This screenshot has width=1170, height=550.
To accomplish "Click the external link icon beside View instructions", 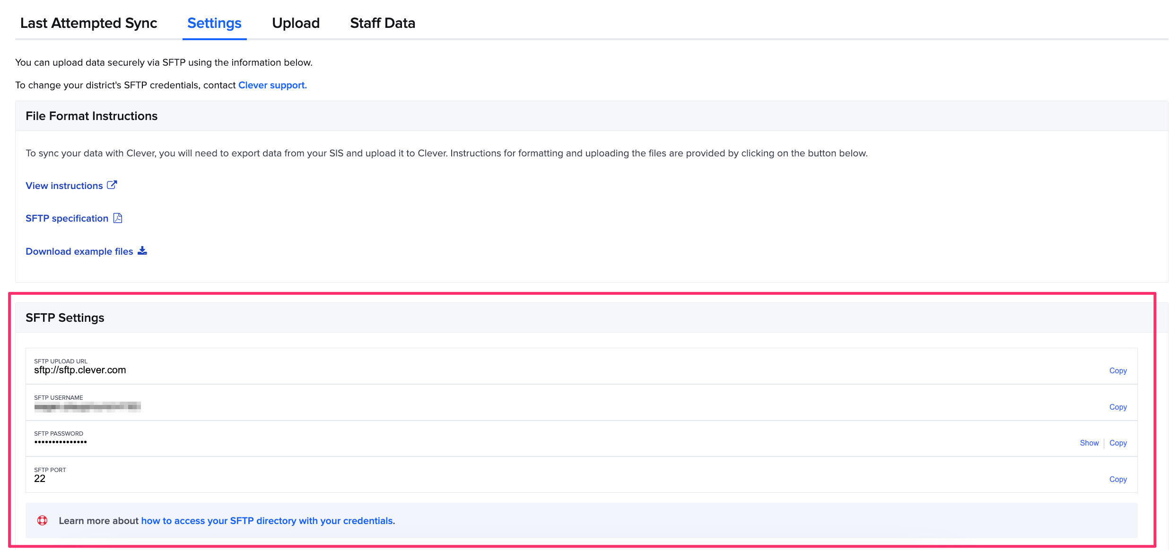I will click(x=112, y=185).
